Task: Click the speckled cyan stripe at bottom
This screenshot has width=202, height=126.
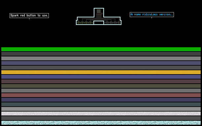Action: coord(101,123)
